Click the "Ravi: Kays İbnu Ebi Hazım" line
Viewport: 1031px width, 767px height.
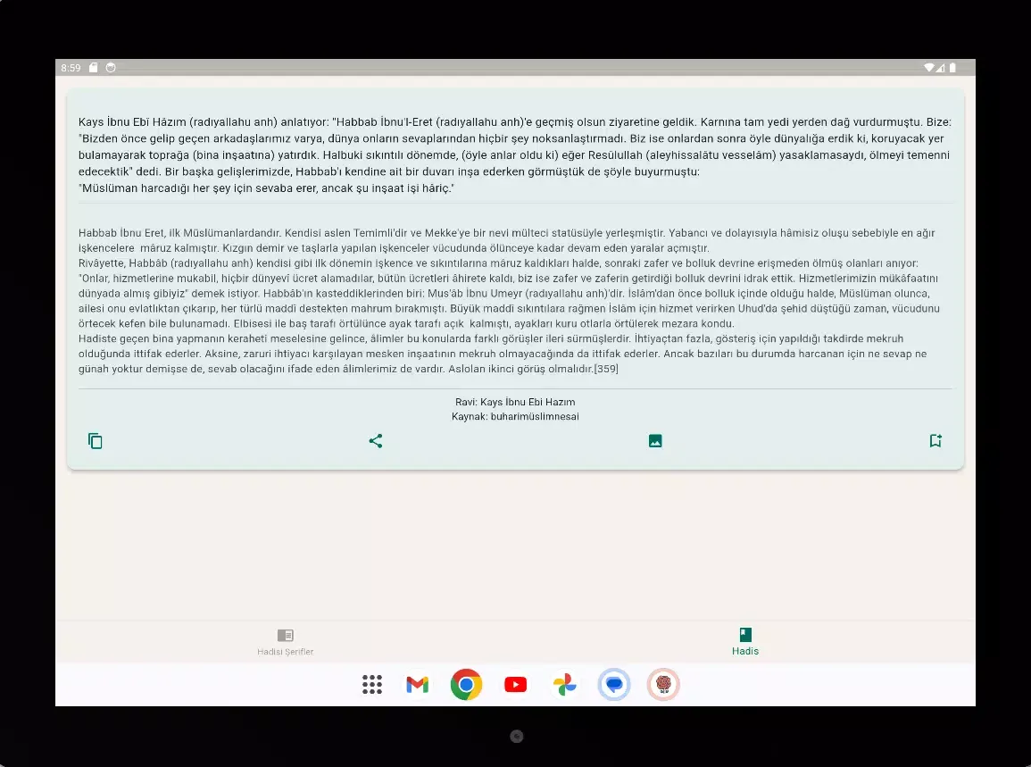click(x=515, y=402)
